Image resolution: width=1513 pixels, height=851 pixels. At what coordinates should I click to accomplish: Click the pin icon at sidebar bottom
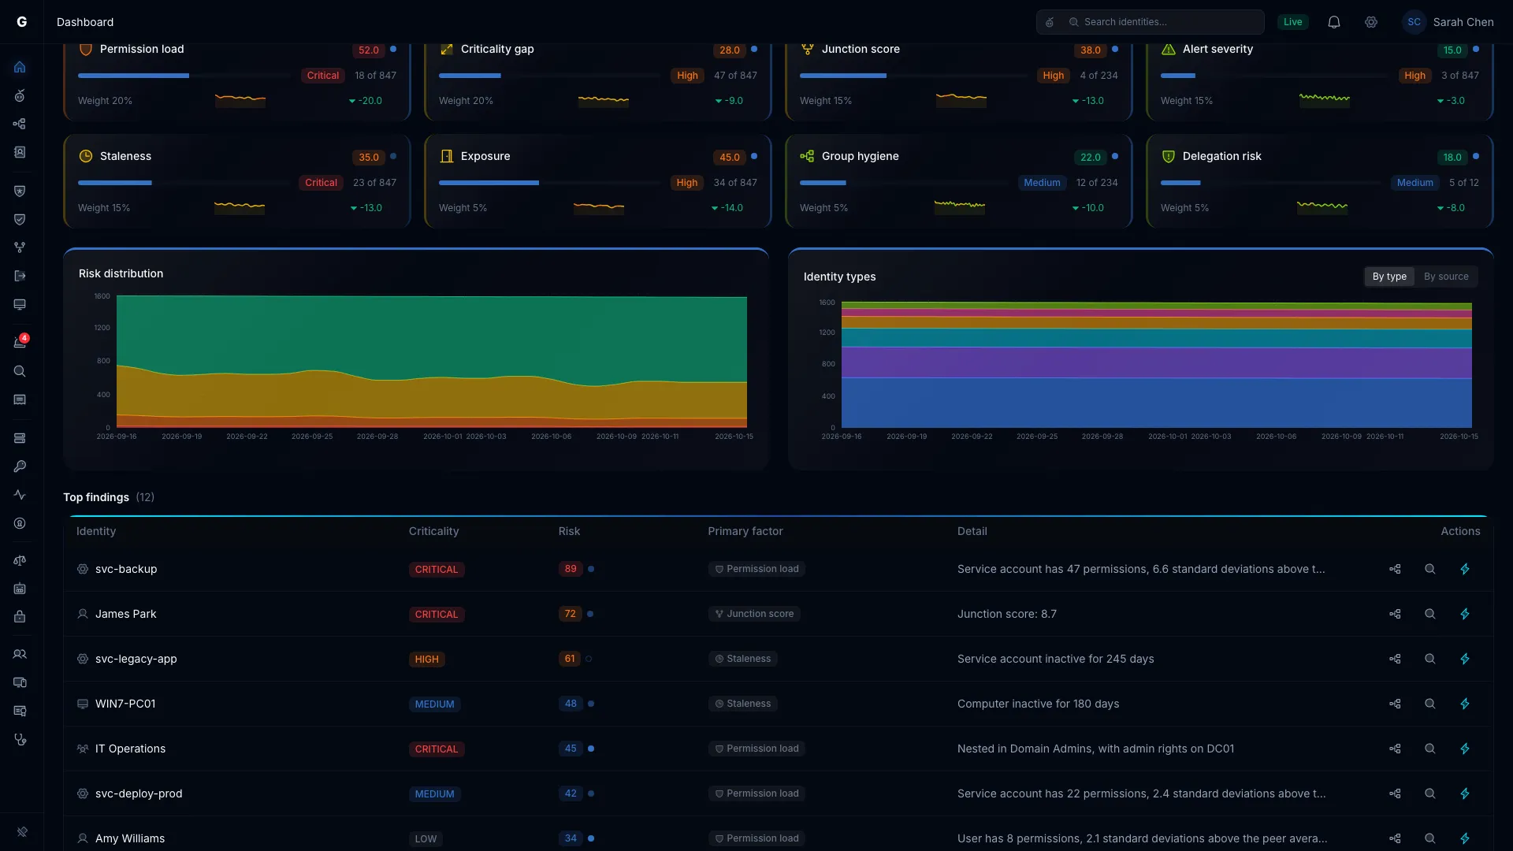tap(22, 831)
